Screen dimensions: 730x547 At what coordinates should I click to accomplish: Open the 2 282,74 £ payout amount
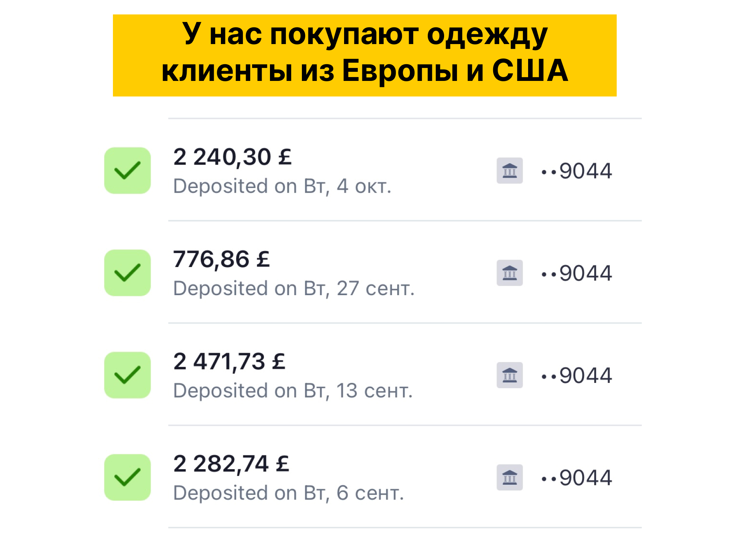click(x=231, y=463)
